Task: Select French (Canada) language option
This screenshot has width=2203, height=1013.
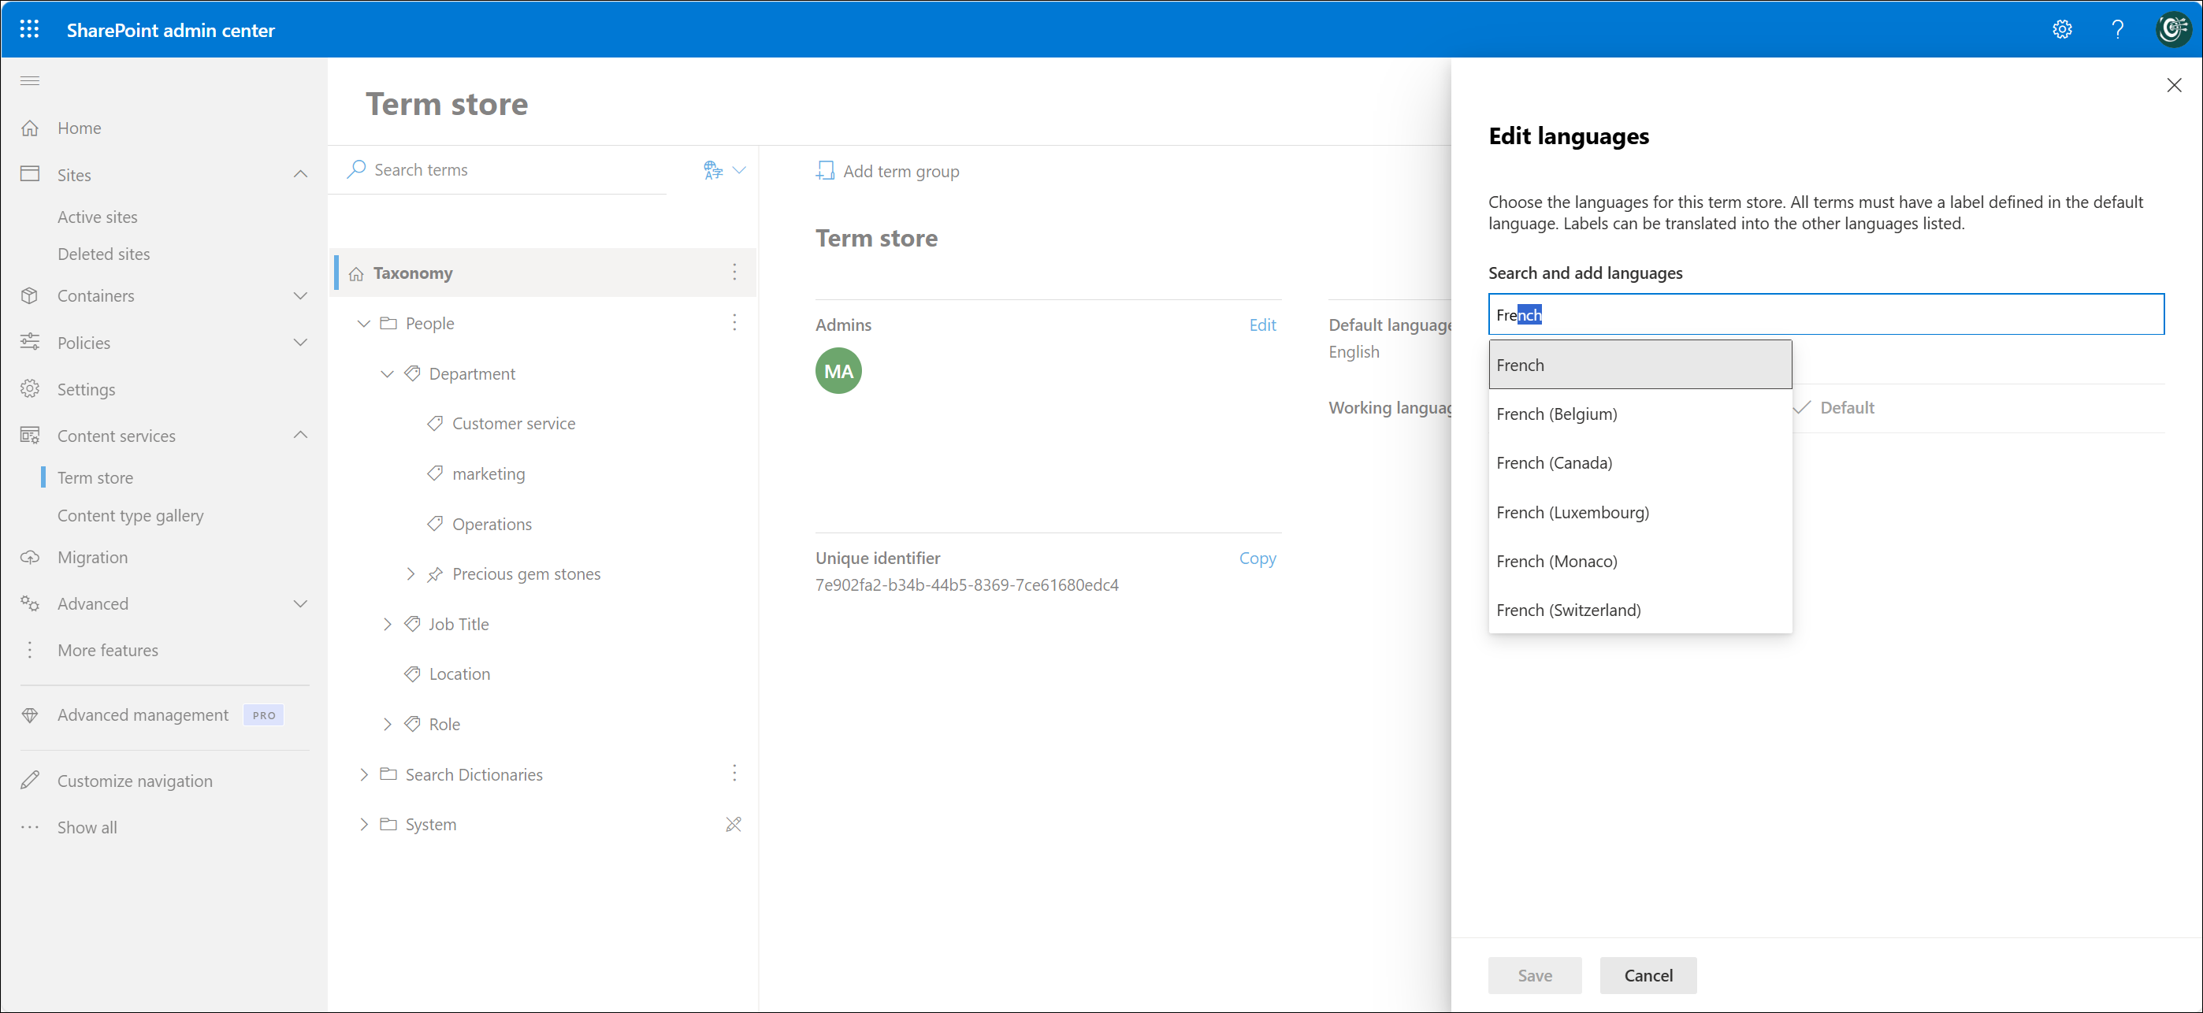Action: (x=1554, y=462)
